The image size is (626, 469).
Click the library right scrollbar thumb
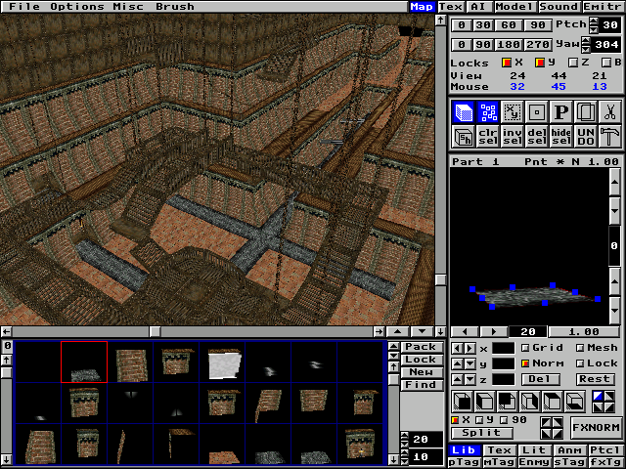tap(393, 379)
